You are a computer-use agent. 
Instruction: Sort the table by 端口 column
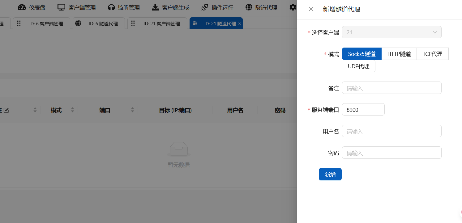coord(132,110)
